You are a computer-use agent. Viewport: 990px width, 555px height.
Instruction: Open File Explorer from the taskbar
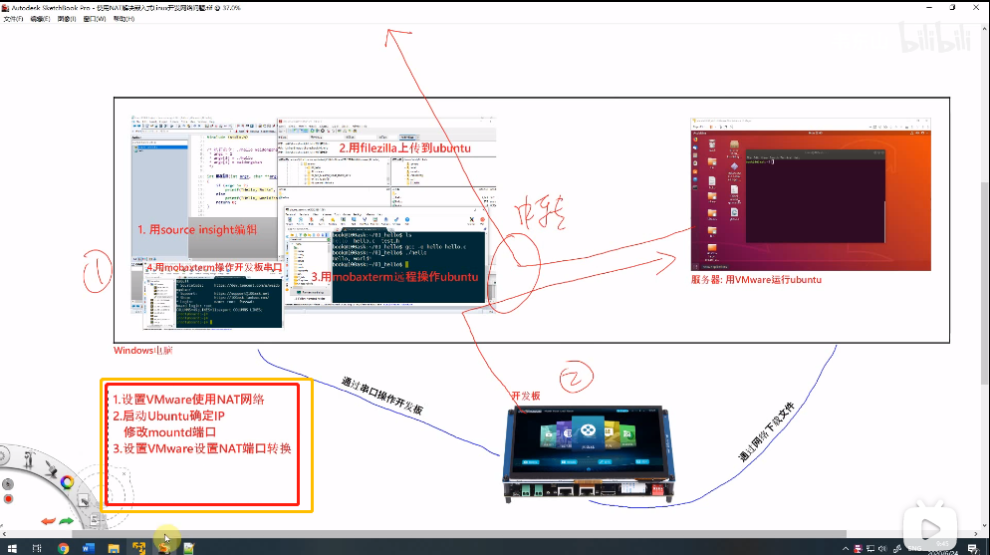113,548
